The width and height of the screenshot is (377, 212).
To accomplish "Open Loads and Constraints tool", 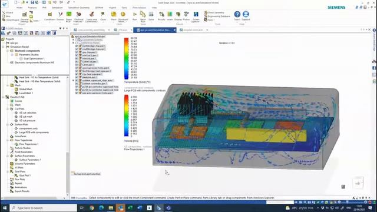I will [x=91, y=17].
